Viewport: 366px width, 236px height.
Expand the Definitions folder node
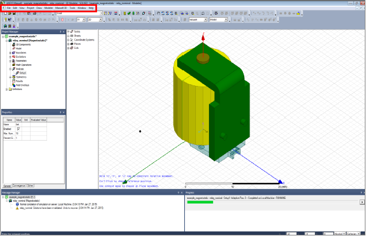[x=6, y=89]
